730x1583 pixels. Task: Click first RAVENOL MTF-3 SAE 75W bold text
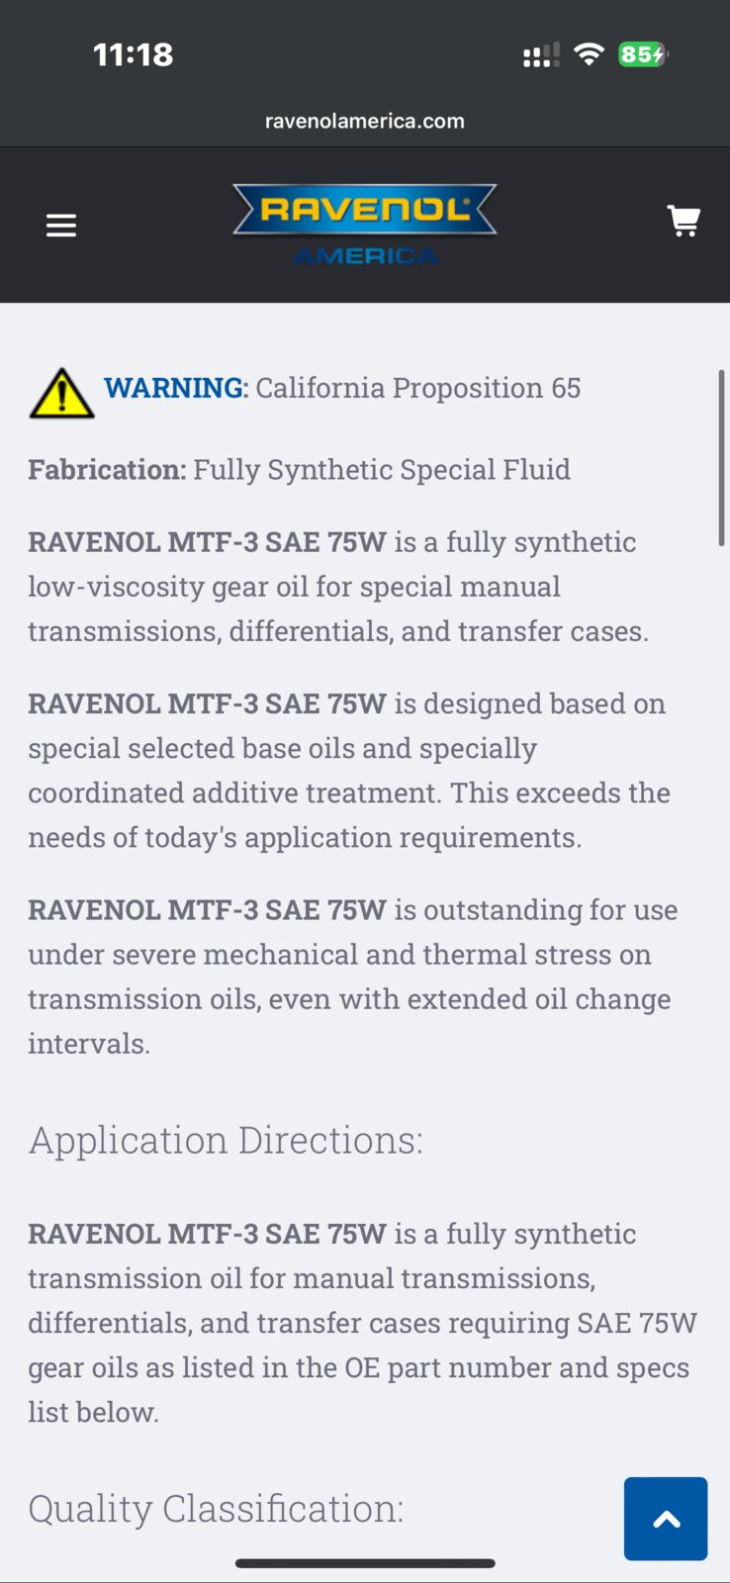(x=207, y=542)
